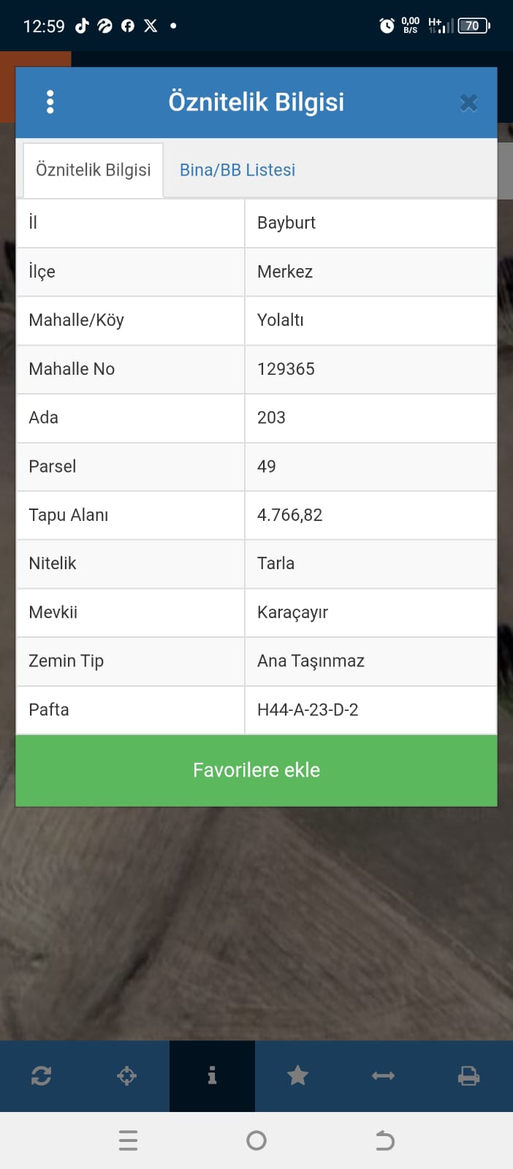The width and height of the screenshot is (513, 1169).
Task: Tap the Bayburt value in İl row
Action: [286, 223]
